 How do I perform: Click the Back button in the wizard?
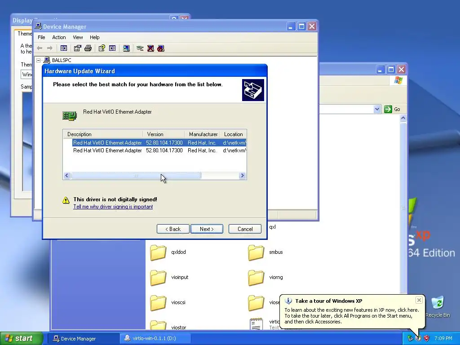pyautogui.click(x=173, y=229)
